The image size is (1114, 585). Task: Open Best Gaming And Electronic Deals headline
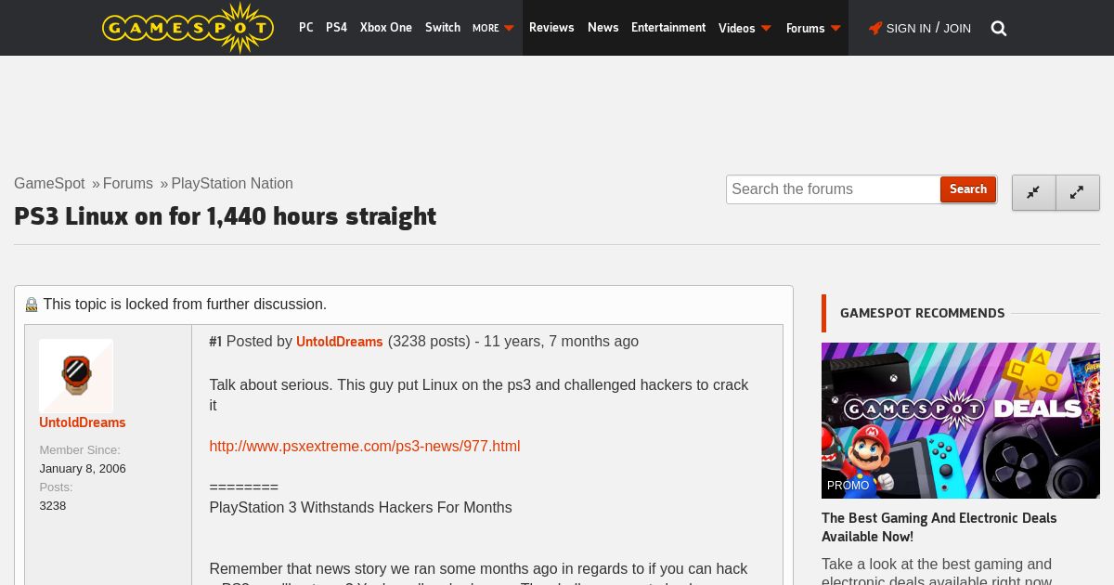pyautogui.click(x=939, y=527)
